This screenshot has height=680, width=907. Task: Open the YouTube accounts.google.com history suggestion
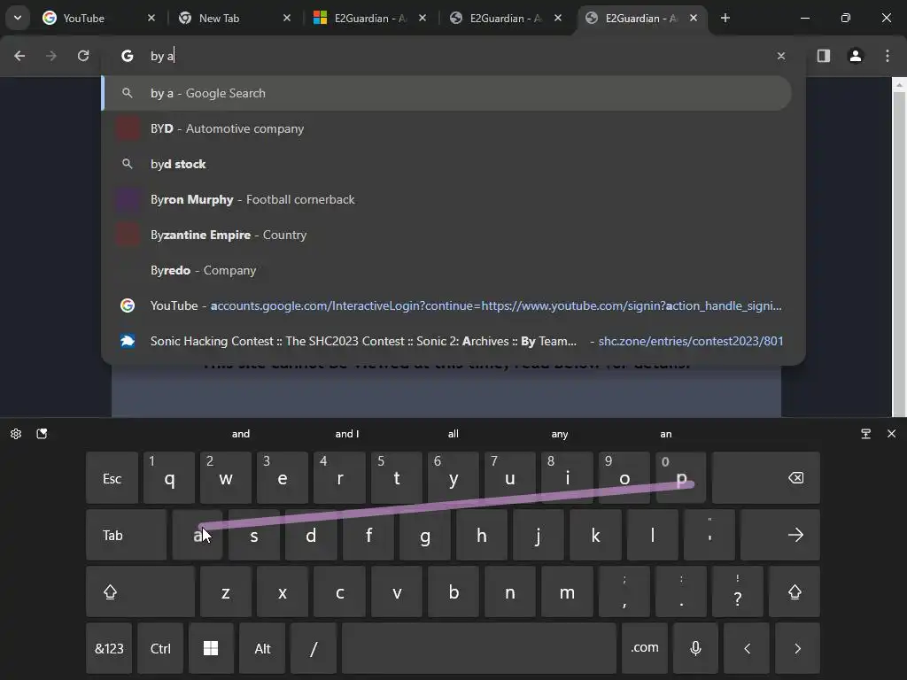point(446,305)
